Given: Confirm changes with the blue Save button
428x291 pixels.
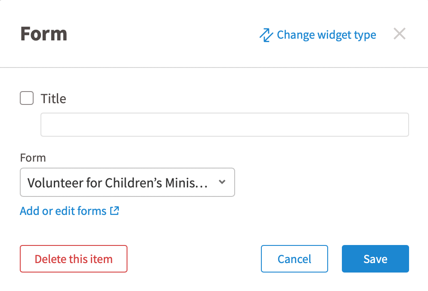Looking at the screenshot, I should tap(375, 259).
